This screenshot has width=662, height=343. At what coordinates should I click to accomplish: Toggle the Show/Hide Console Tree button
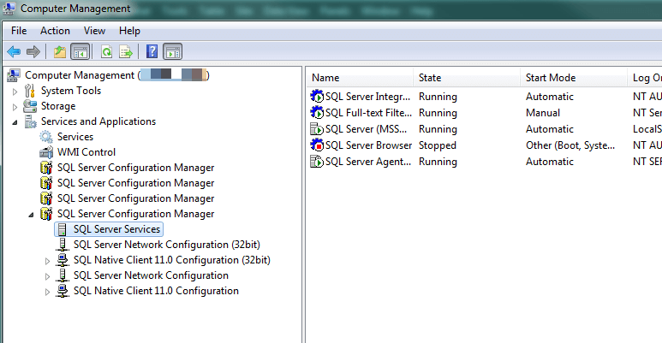point(81,52)
